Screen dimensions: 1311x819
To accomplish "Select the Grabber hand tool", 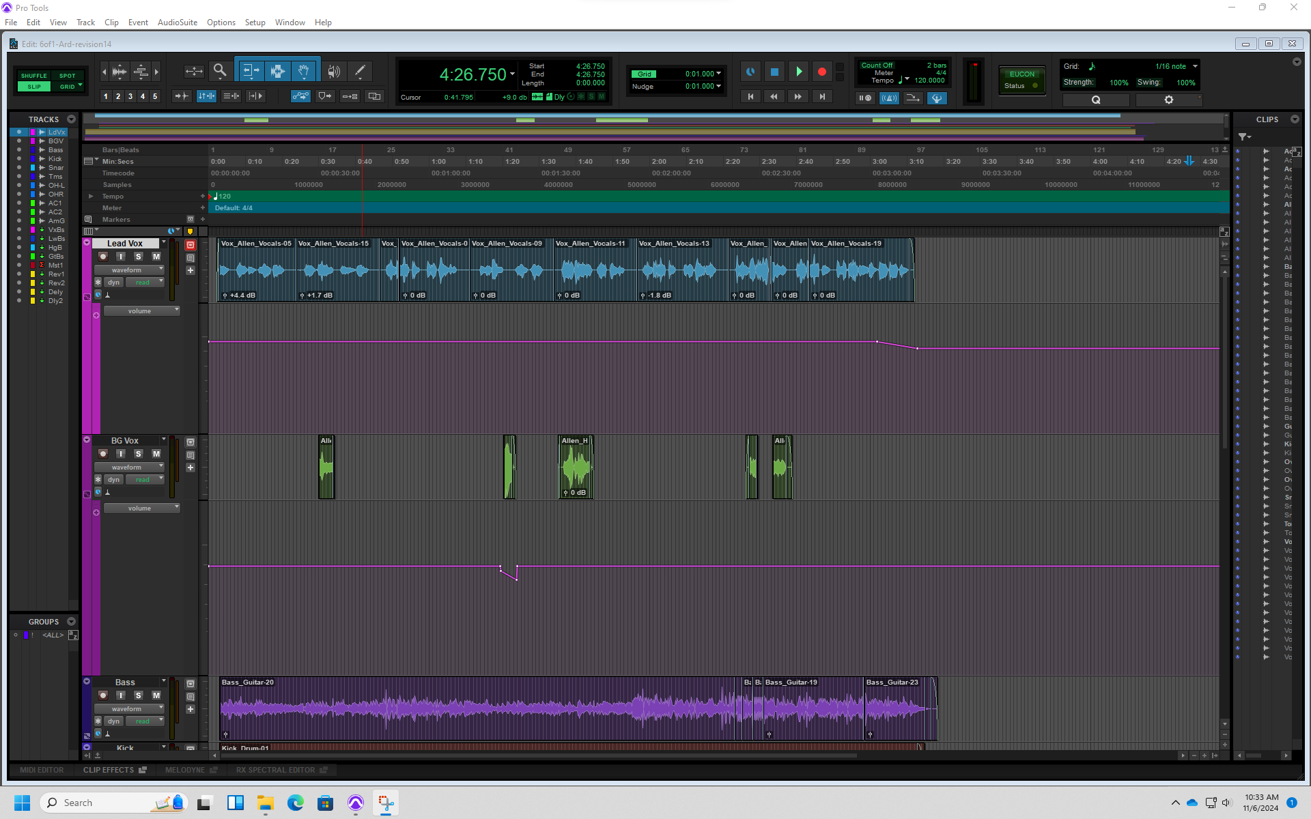I will [304, 71].
